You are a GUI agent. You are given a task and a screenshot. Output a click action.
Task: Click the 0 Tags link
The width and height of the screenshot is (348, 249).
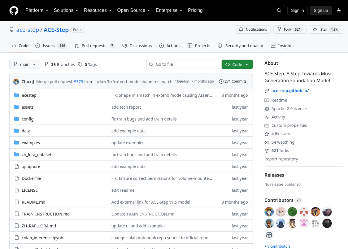(87, 64)
